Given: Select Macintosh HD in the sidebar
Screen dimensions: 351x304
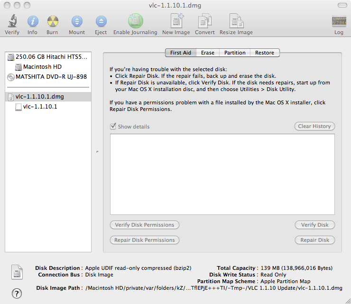Looking at the screenshot, I should click(48, 67).
